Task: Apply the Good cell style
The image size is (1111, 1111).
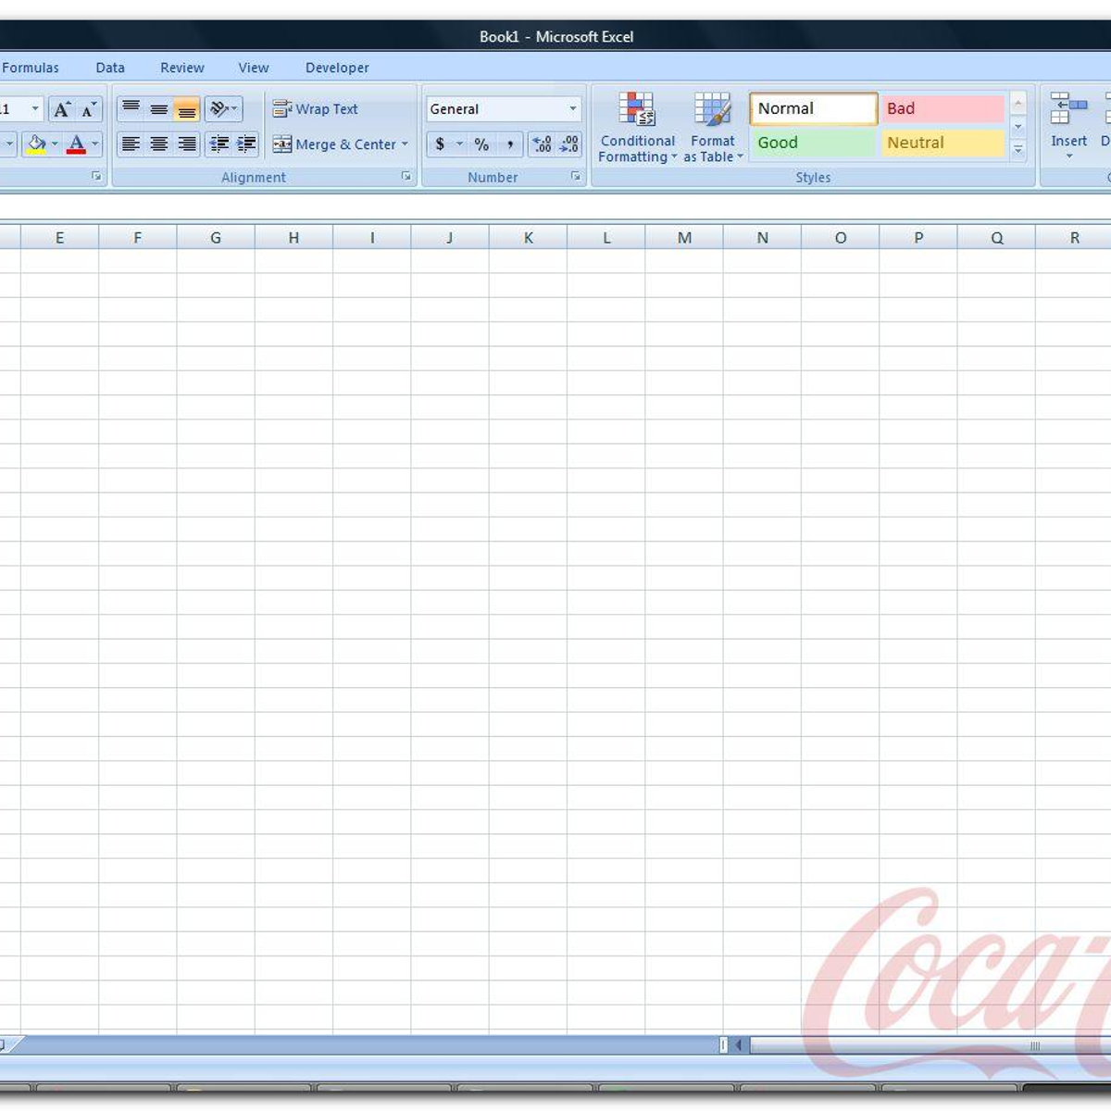Action: (x=812, y=143)
